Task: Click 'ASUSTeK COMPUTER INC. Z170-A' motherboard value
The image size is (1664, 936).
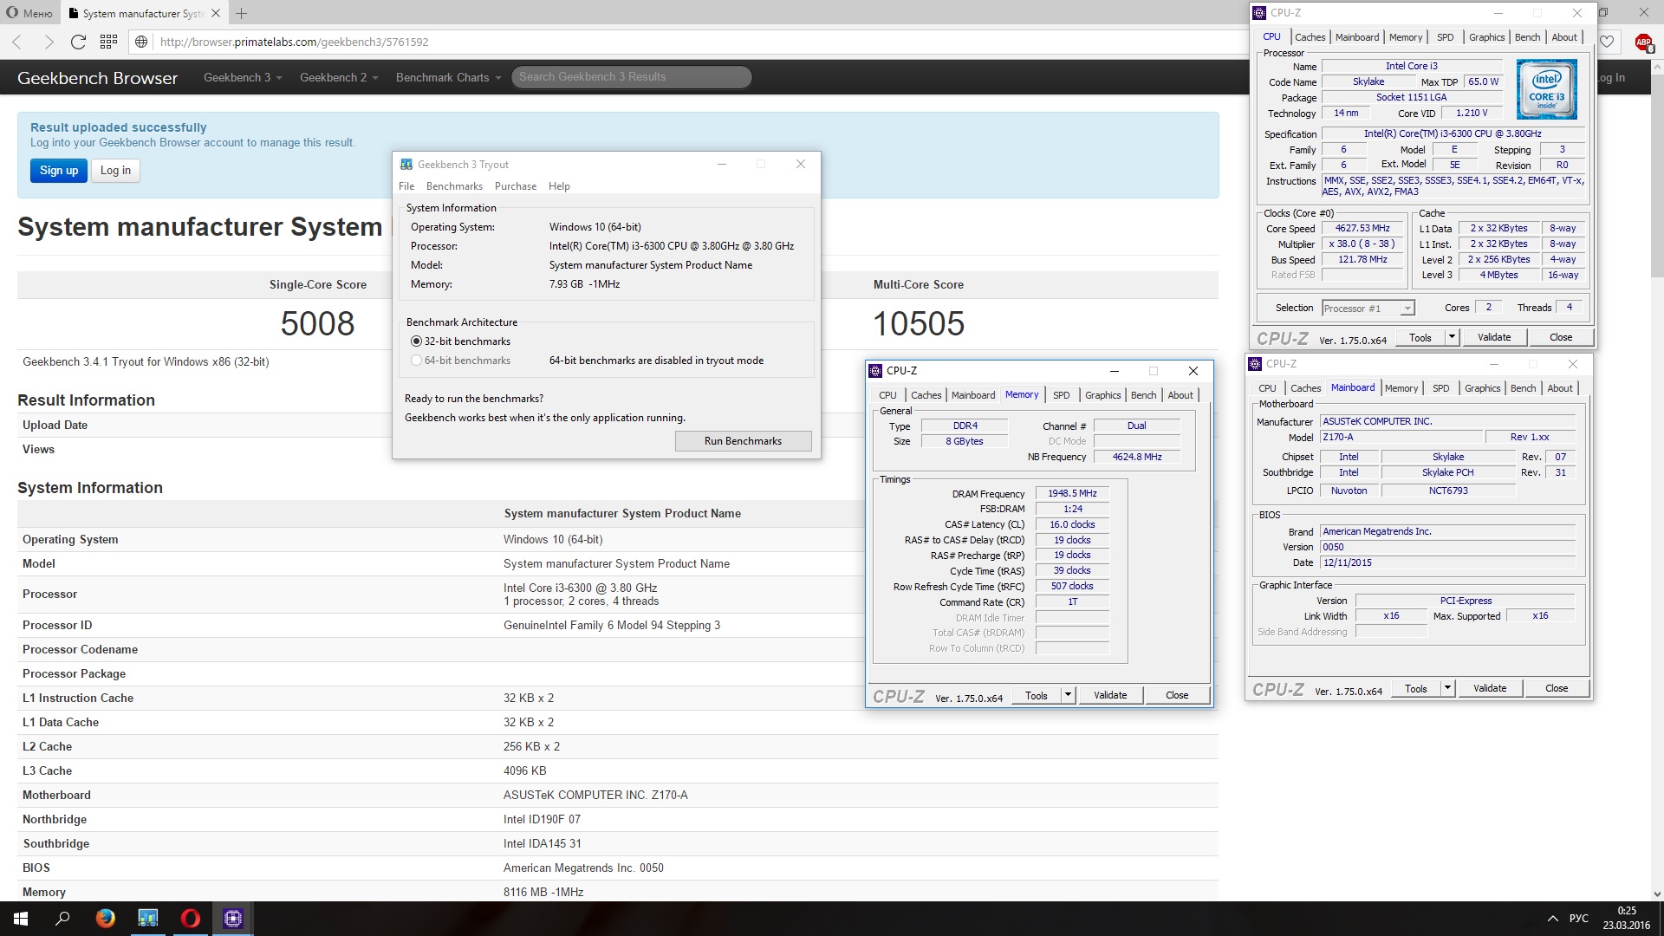Action: tap(595, 795)
